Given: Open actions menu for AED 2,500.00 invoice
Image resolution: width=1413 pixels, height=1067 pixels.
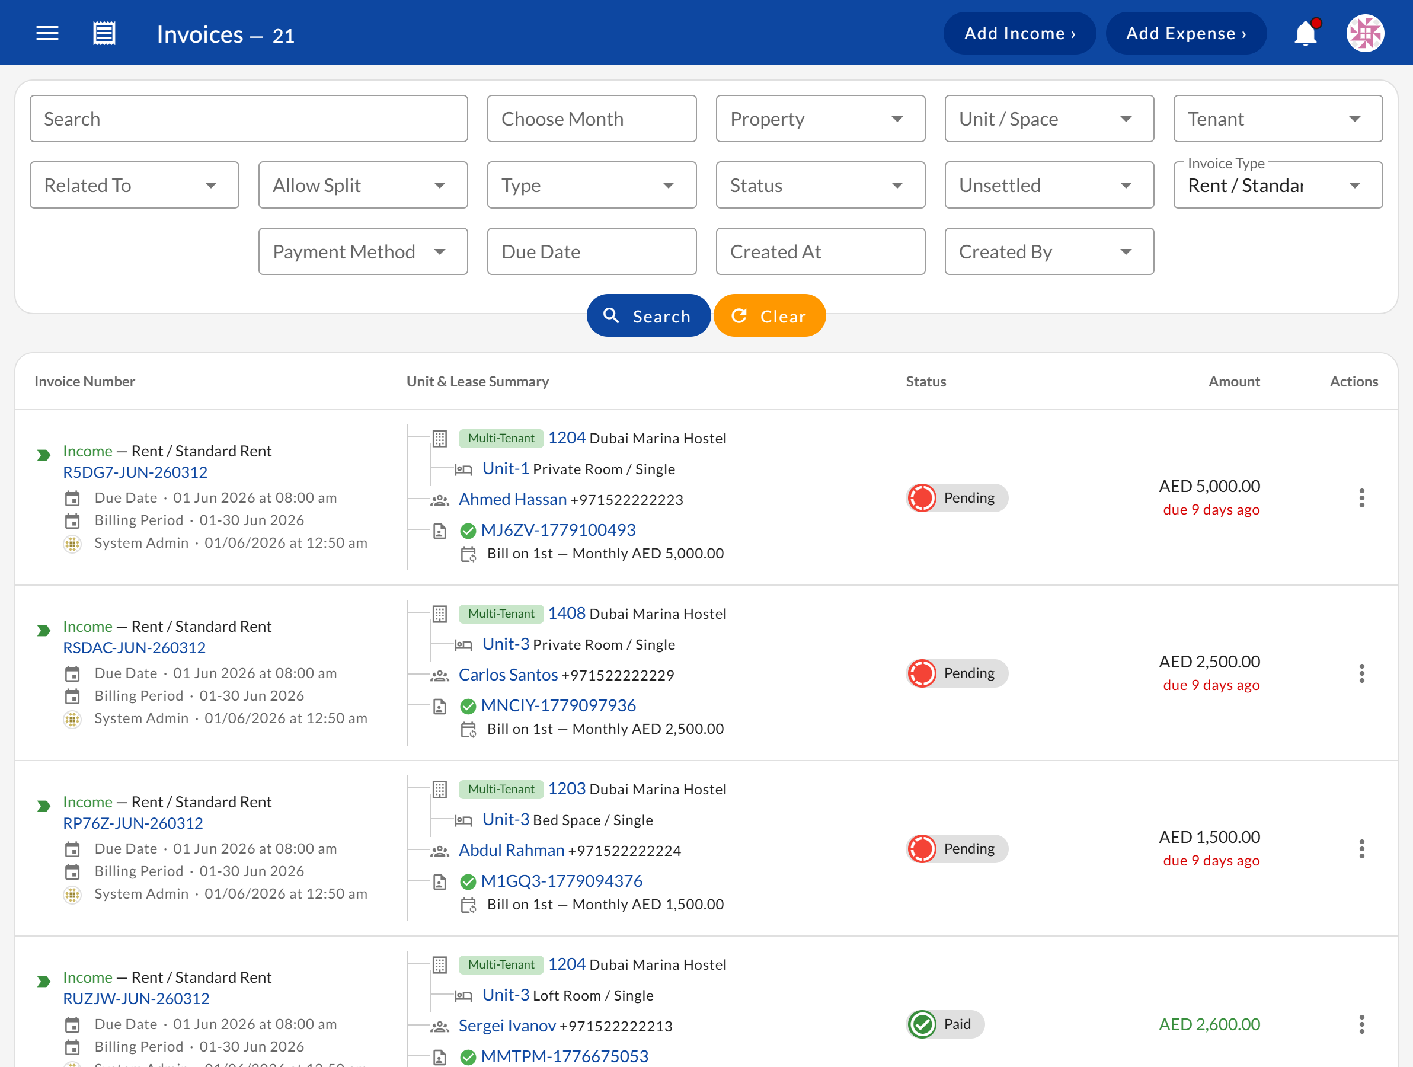Looking at the screenshot, I should tap(1362, 673).
